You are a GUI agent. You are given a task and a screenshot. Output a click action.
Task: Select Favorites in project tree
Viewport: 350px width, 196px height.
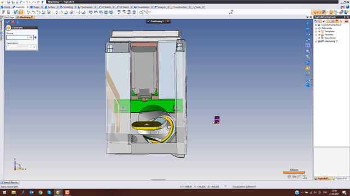point(329,35)
